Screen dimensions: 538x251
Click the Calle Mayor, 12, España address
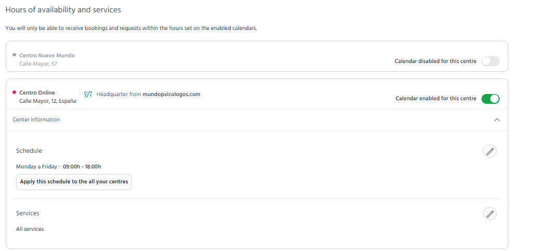click(48, 101)
